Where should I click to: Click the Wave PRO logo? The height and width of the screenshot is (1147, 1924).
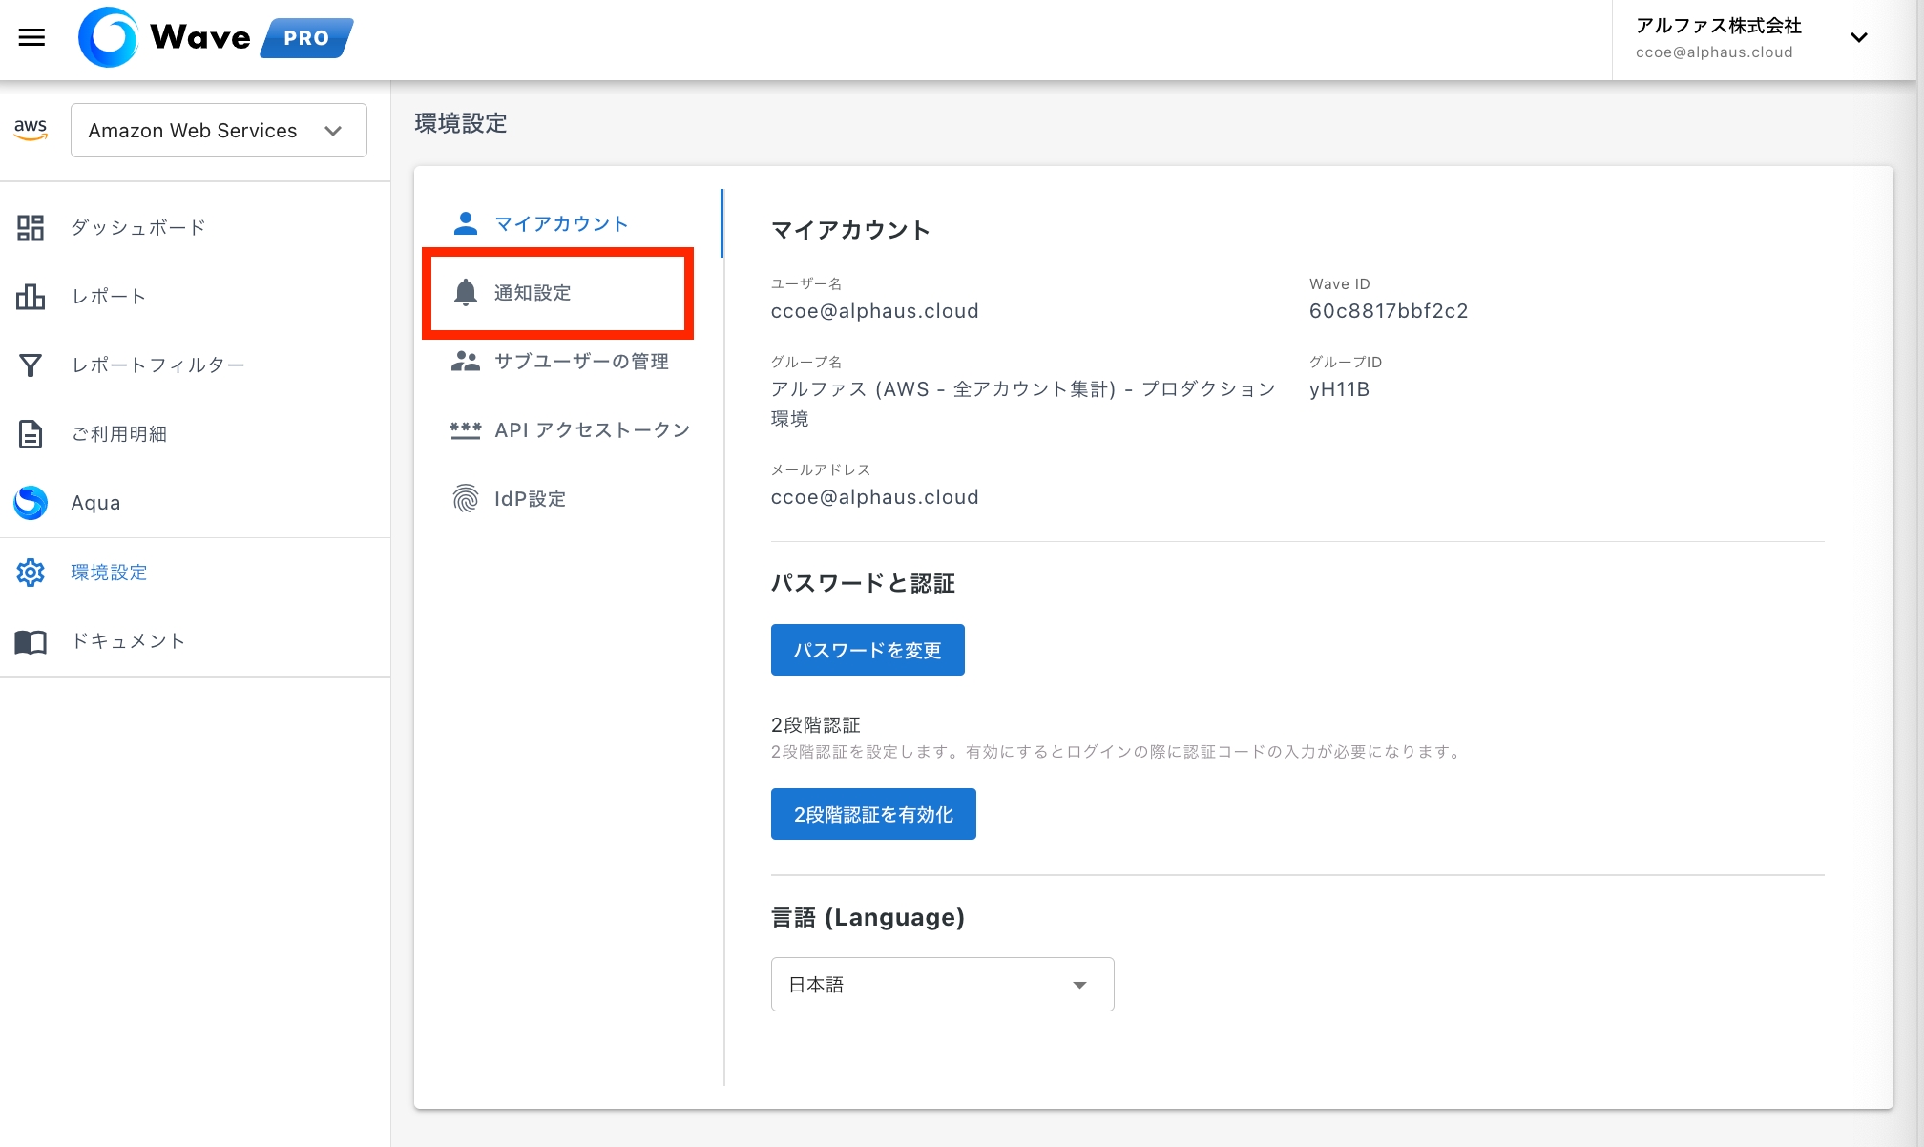[x=216, y=37]
